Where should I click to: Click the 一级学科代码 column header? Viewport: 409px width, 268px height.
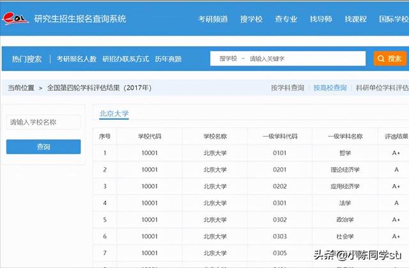coord(280,136)
